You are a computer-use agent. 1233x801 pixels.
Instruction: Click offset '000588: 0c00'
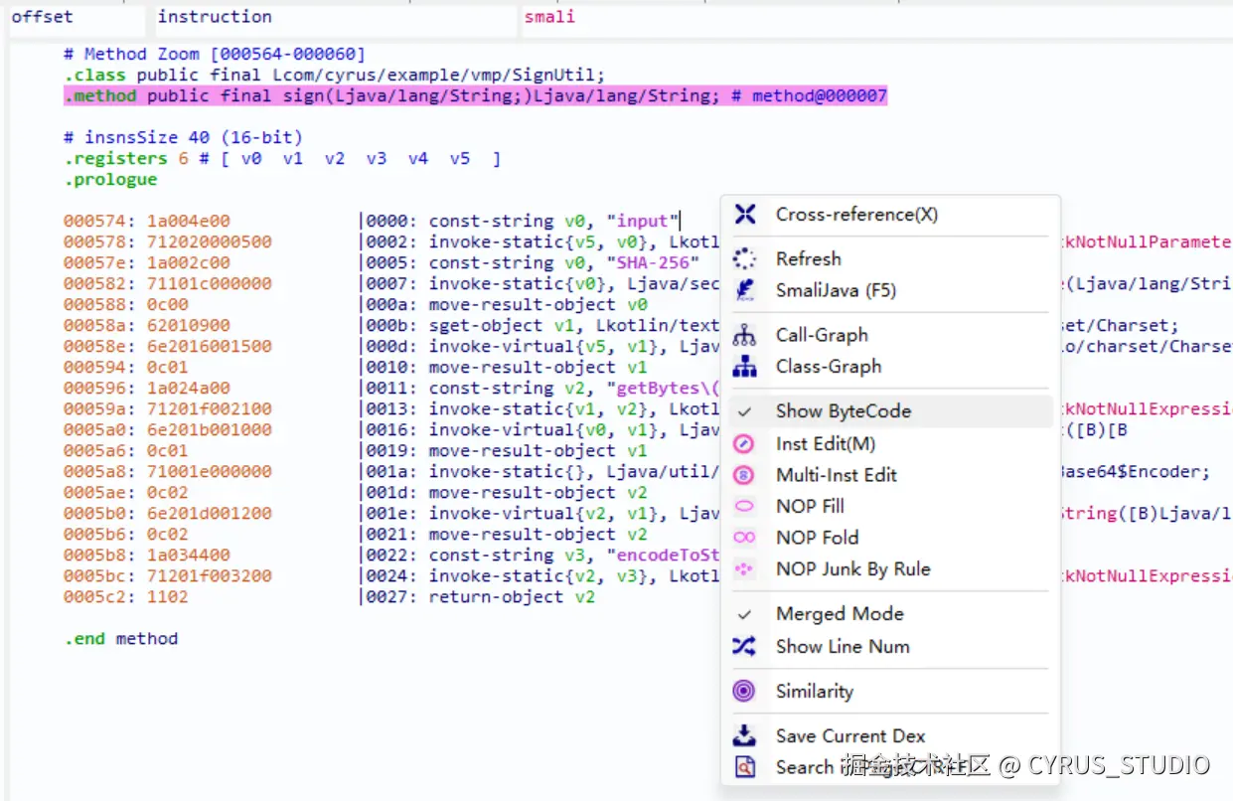pos(125,304)
